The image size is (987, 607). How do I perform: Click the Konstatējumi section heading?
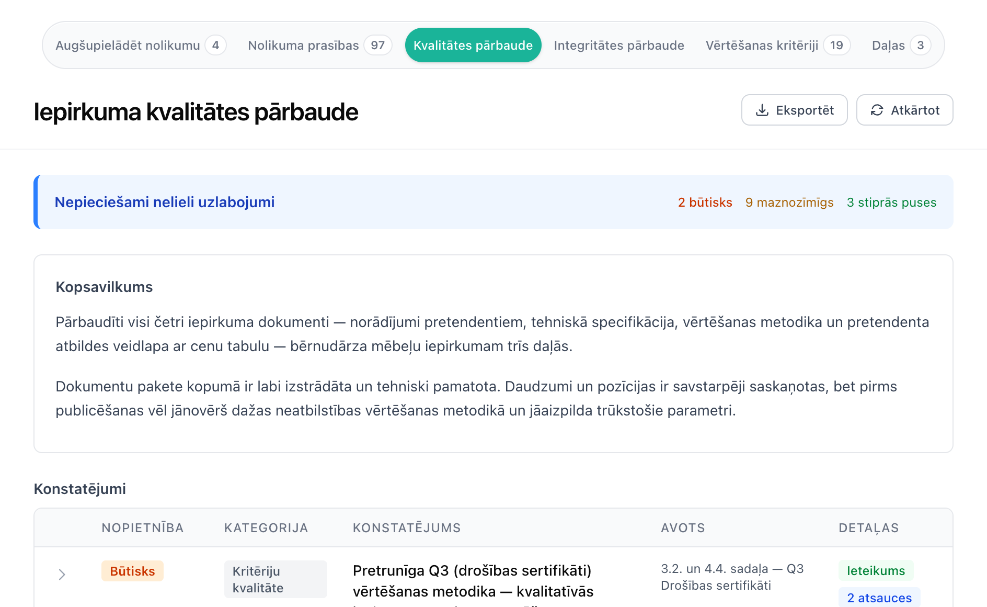click(79, 489)
